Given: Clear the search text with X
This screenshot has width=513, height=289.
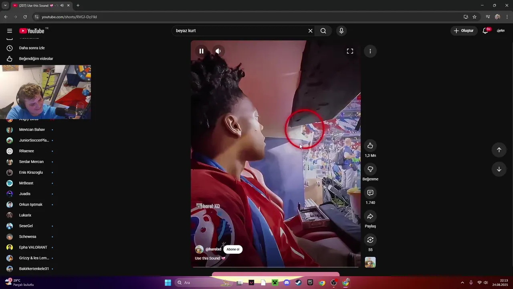Looking at the screenshot, I should coord(310,31).
